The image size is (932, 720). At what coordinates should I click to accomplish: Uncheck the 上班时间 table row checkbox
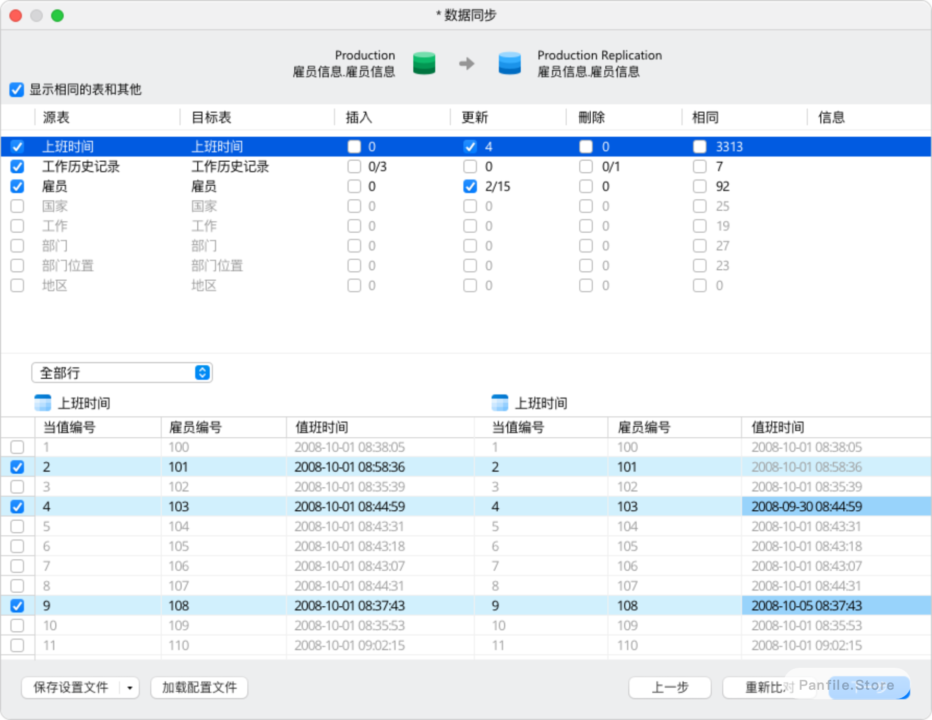click(17, 147)
